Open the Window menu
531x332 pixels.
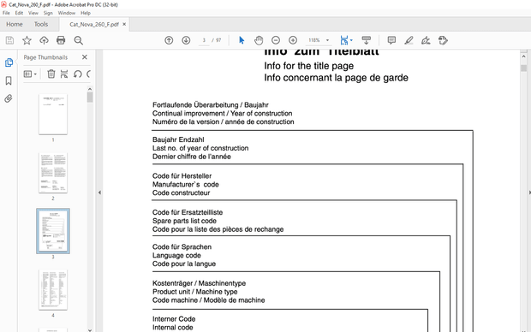click(67, 13)
